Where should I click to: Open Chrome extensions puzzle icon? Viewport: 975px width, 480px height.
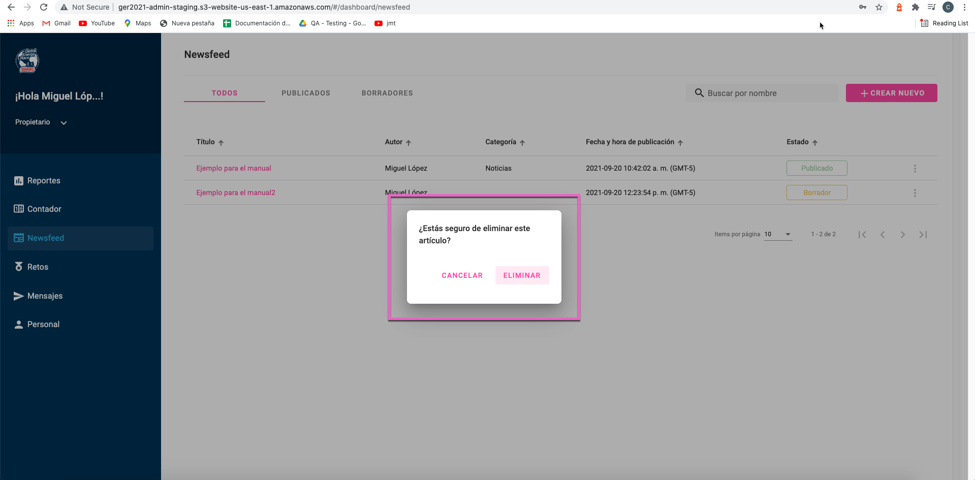click(x=916, y=7)
